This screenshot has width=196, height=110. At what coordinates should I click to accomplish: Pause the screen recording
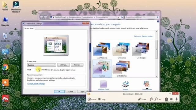(92, 99)
